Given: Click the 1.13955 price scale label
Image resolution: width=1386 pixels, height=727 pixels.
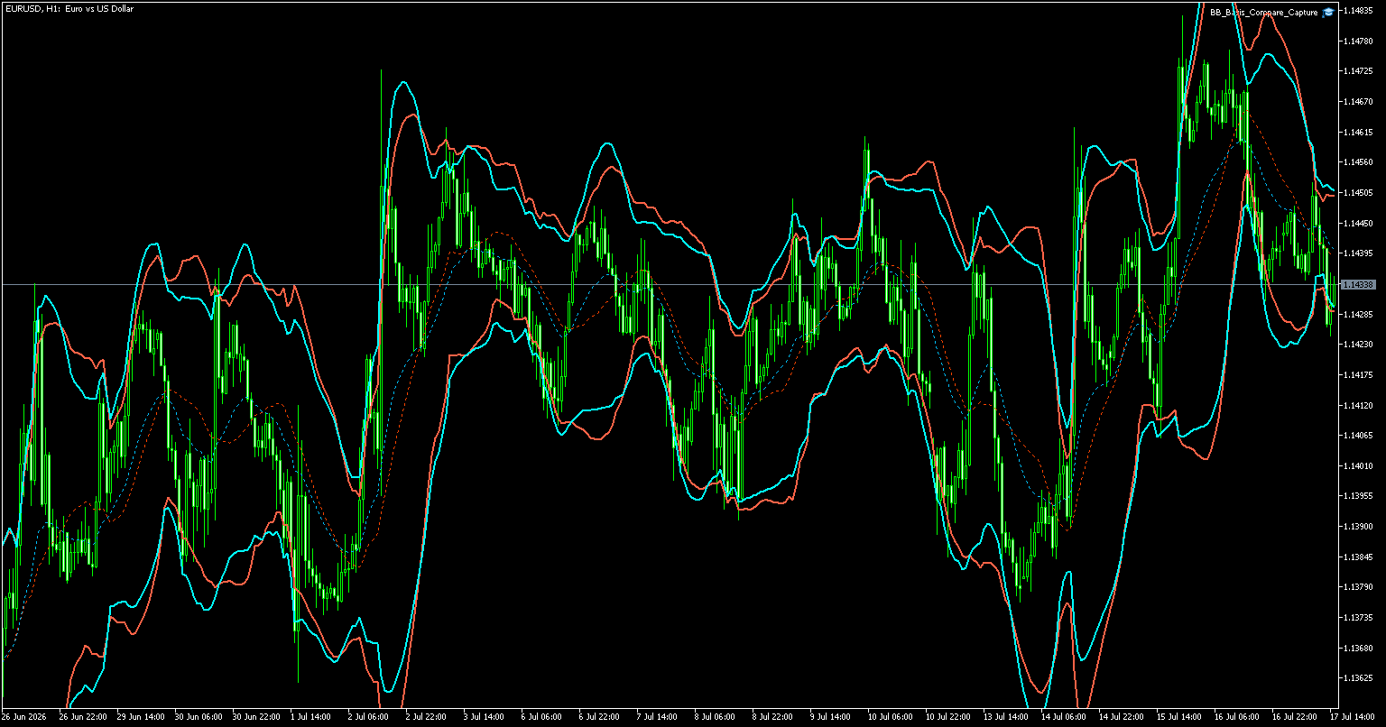Looking at the screenshot, I should pos(1358,496).
